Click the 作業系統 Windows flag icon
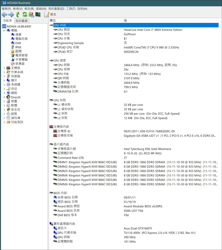The width and height of the screenshot is (222, 250). [x=8, y=72]
